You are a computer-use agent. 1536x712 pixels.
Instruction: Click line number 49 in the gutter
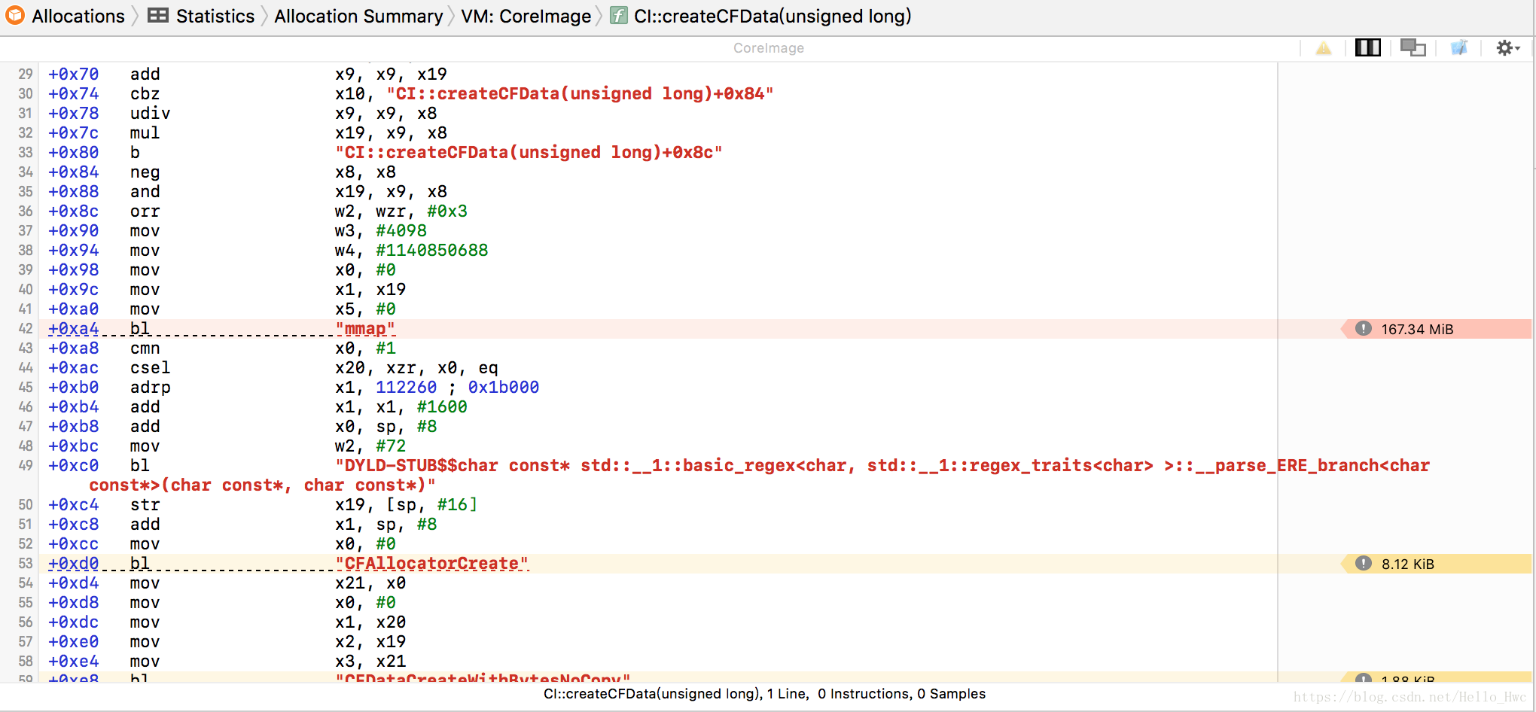click(x=26, y=466)
